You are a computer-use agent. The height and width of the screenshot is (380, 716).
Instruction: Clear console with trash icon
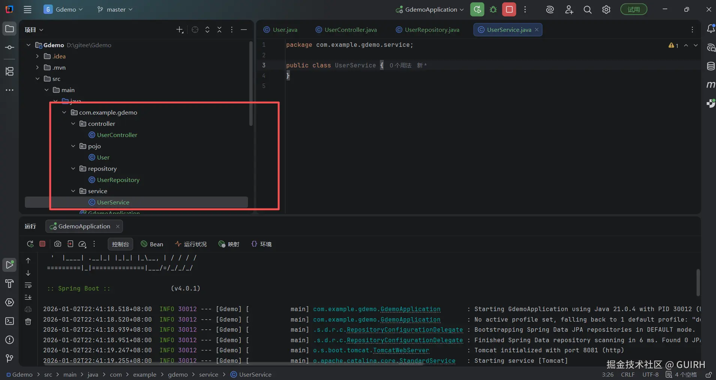[28, 322]
